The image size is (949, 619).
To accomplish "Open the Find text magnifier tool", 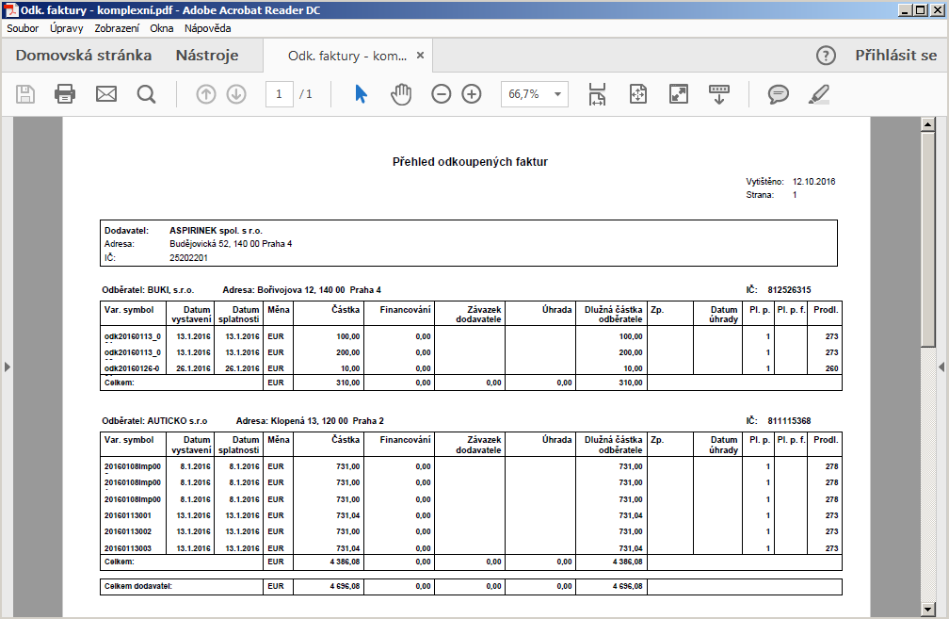I will [x=146, y=94].
